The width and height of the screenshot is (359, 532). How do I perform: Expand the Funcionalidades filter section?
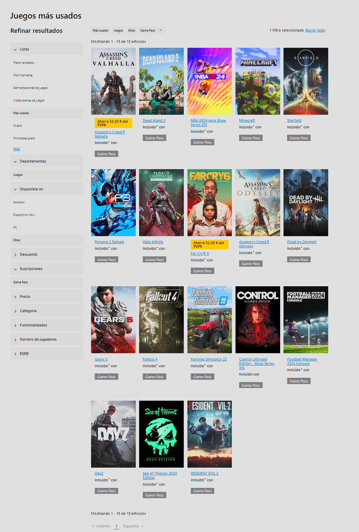coord(47,325)
